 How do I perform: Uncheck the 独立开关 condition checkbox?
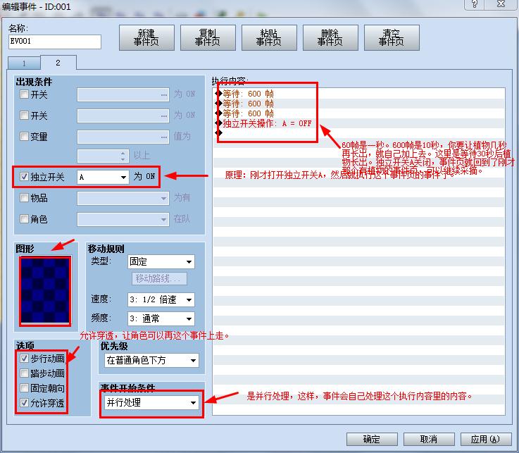coord(24,177)
